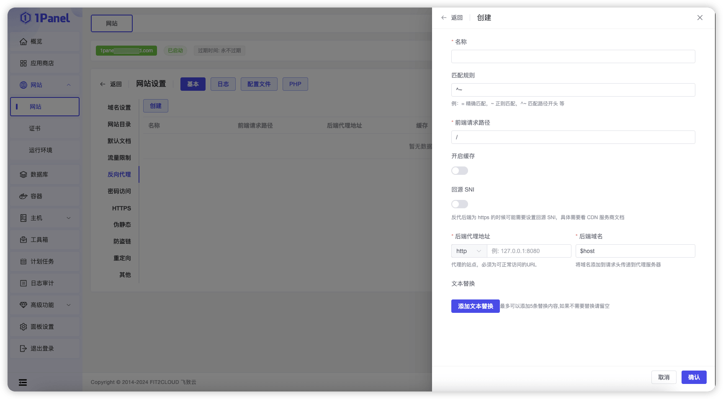
Task: Open the 数据库 database section icon
Action: click(24, 174)
